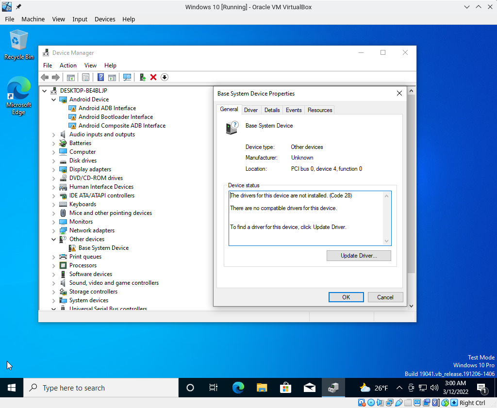Select Base System Device in tree
Screen dimensions: 497x408
point(104,248)
